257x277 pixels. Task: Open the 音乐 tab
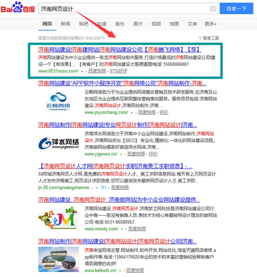pyautogui.click(x=120, y=24)
